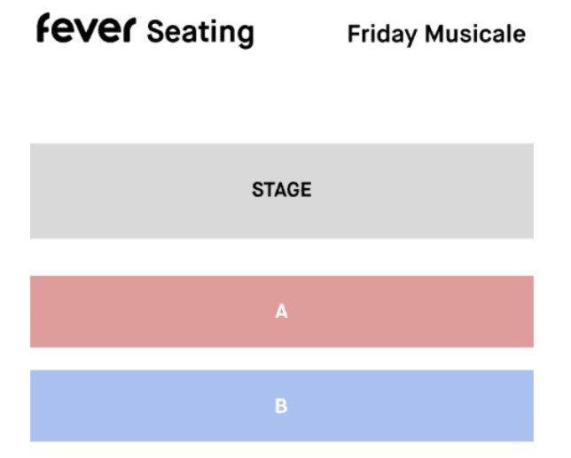571x458 pixels.
Task: Click the white letter B label
Action: [x=281, y=407]
